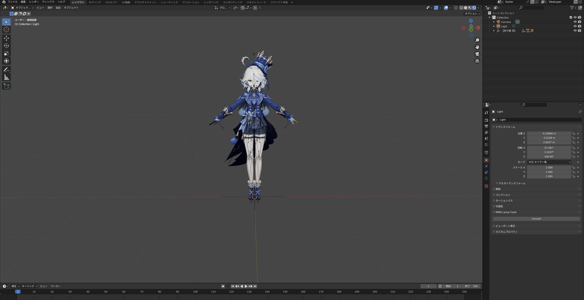This screenshot has width=584, height=300.
Task: Hide the Light object in viewport
Action: [575, 26]
